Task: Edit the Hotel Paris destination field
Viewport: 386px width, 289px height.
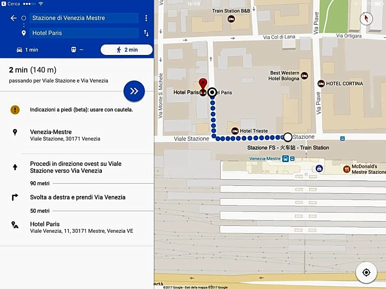Action: pyautogui.click(x=84, y=33)
